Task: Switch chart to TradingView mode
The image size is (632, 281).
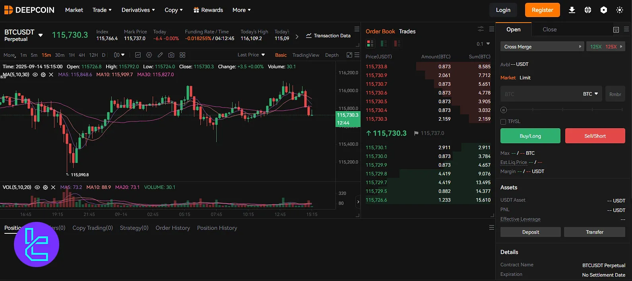Action: click(x=306, y=55)
